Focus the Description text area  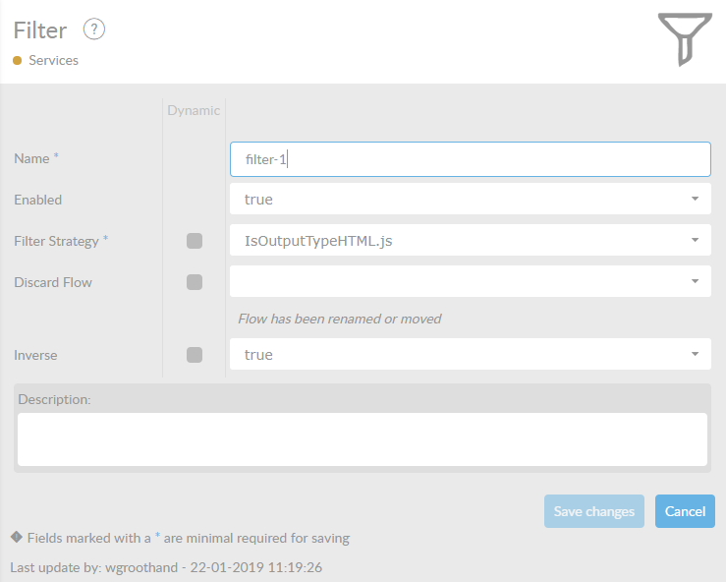(362, 439)
